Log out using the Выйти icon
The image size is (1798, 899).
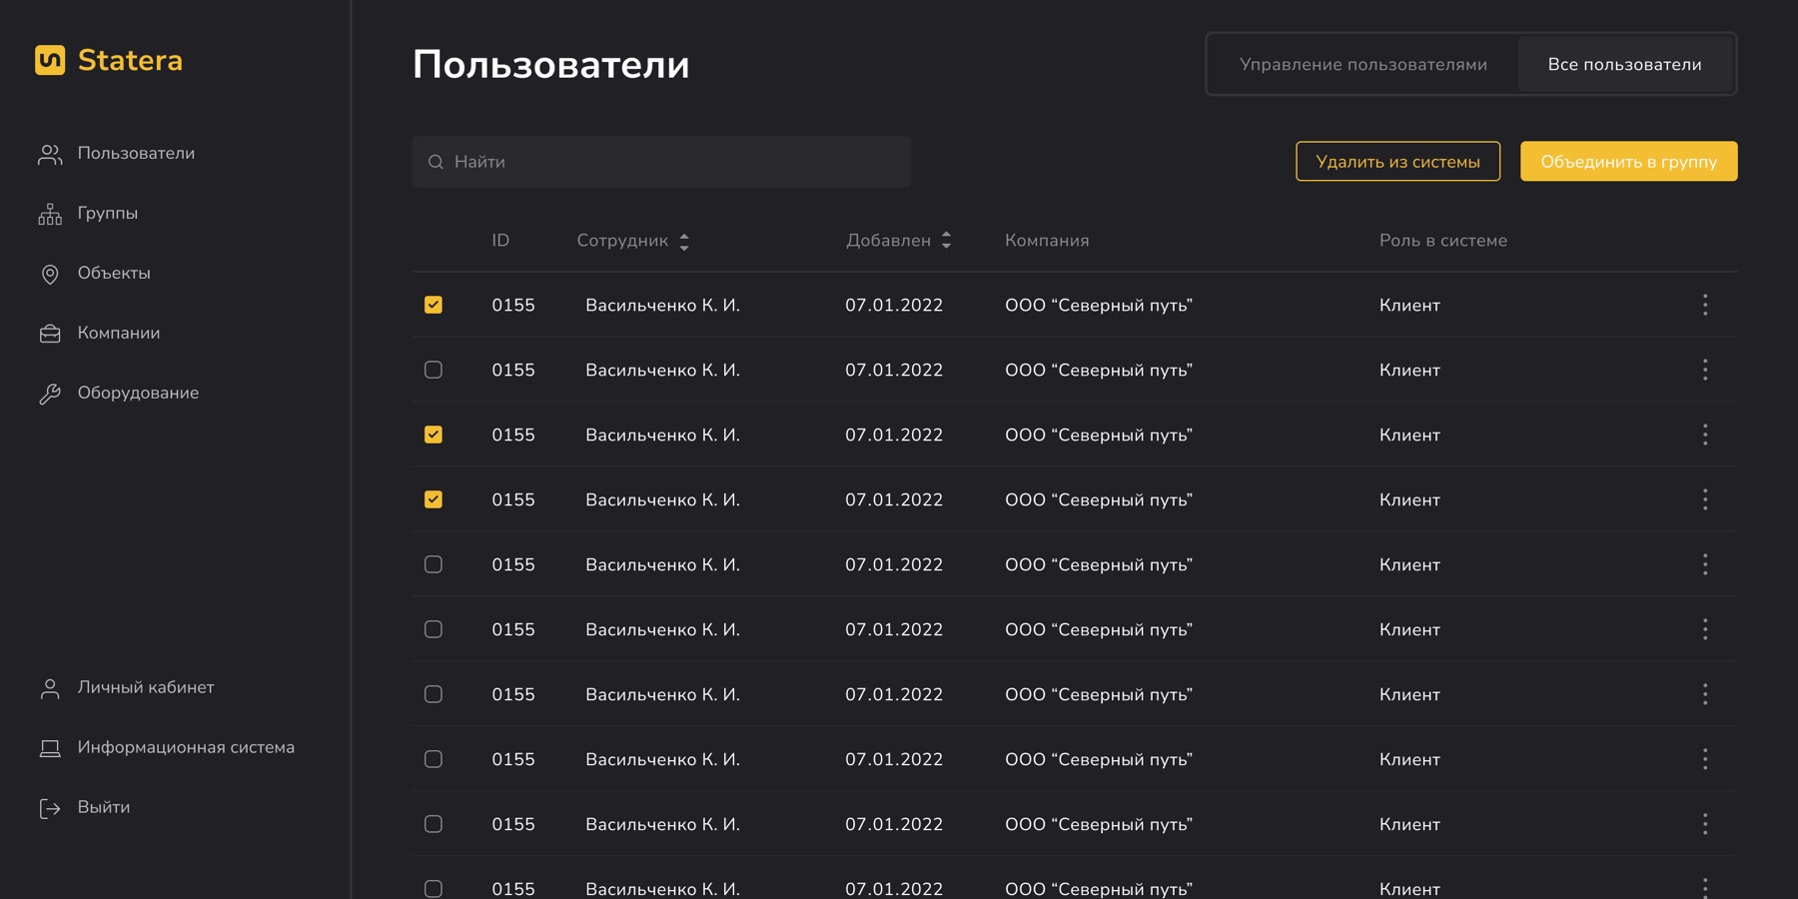(x=50, y=808)
